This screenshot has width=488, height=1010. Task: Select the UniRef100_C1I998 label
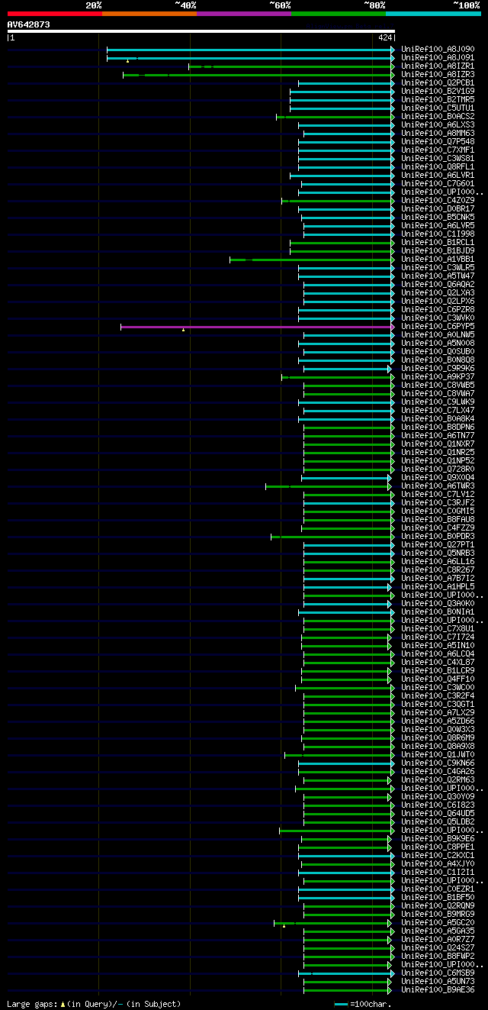(438, 234)
